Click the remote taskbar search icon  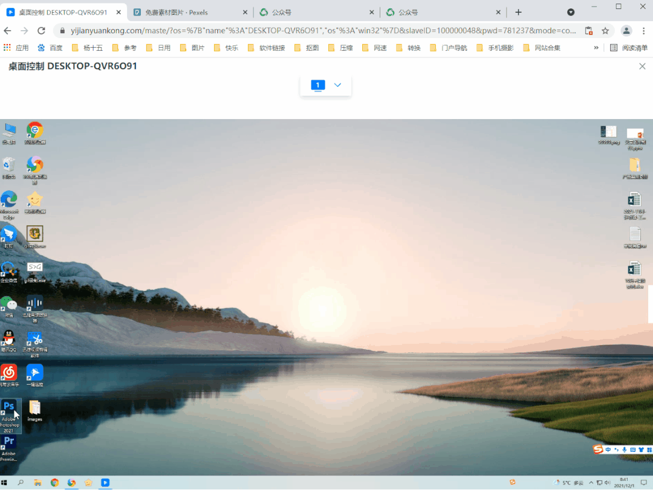pos(21,483)
